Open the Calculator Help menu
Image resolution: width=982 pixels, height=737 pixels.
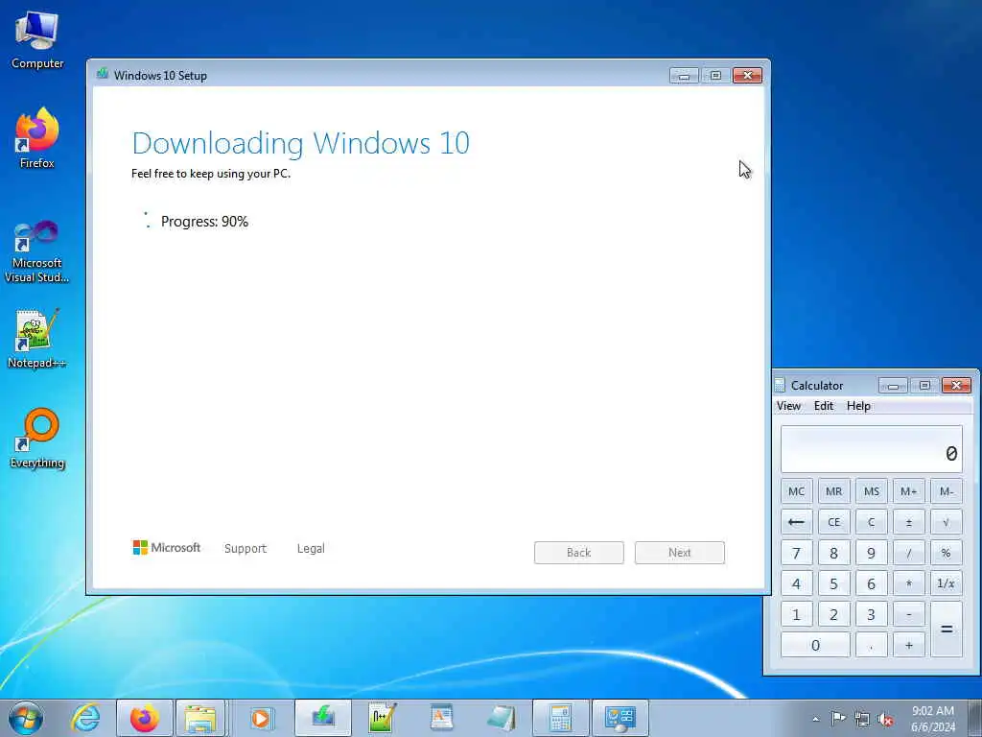(x=858, y=406)
